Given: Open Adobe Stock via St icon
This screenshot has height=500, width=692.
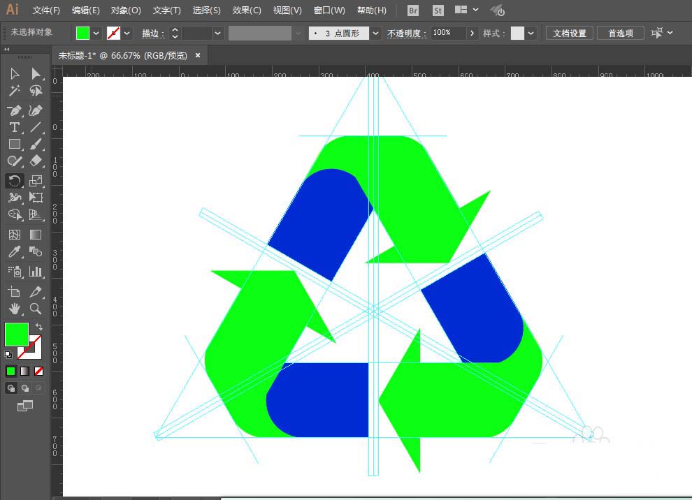Looking at the screenshot, I should click(438, 10).
